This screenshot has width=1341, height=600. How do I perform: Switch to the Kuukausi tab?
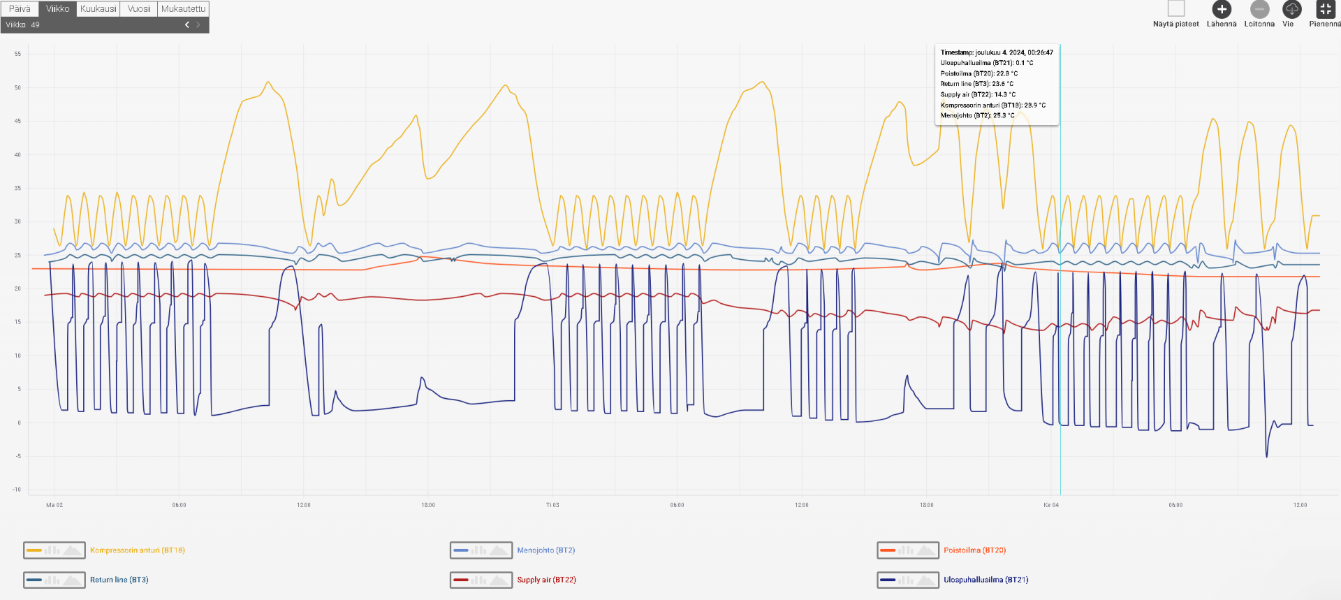click(x=98, y=8)
